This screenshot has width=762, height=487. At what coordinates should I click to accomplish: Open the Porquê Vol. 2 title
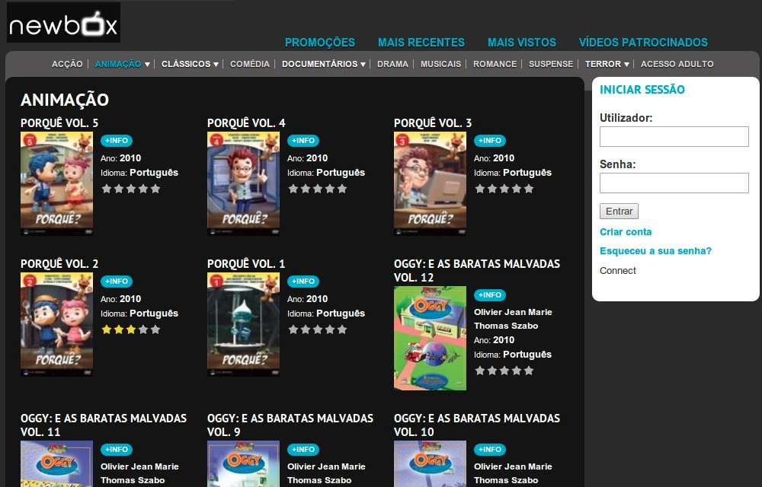59,264
